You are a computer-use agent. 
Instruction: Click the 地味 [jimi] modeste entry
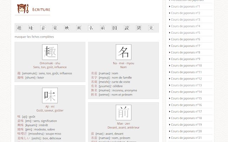36,129
